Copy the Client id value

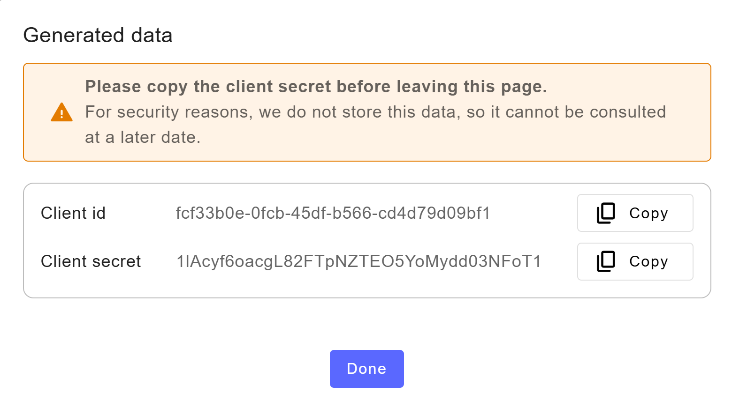pyautogui.click(x=635, y=213)
